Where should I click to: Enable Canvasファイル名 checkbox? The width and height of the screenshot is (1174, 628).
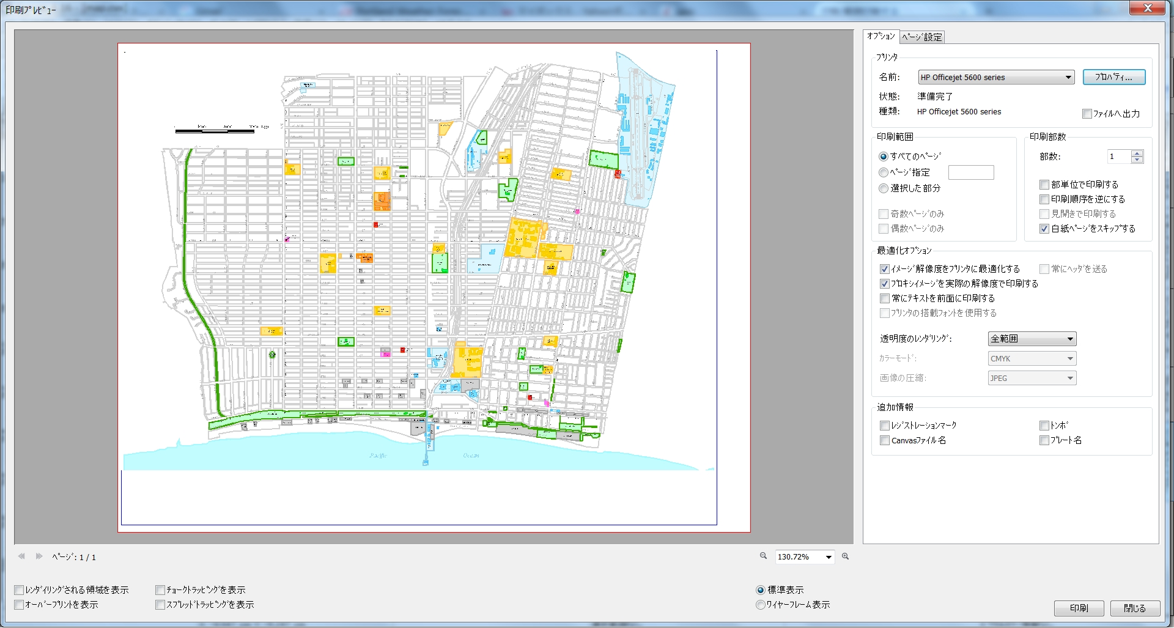884,440
